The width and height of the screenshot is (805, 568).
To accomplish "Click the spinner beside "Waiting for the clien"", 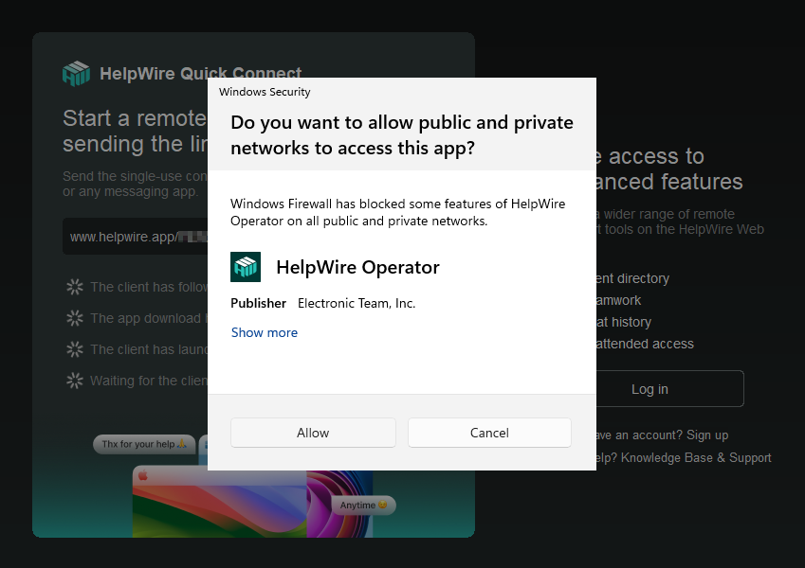I will [x=75, y=381].
